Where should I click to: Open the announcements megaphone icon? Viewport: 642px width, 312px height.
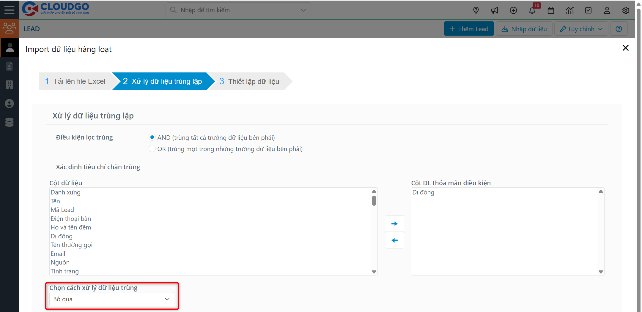(x=495, y=10)
